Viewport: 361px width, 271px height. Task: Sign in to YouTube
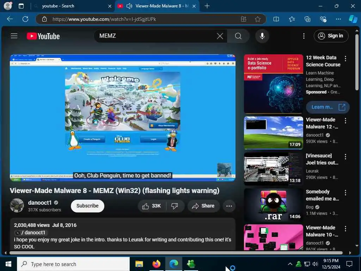[331, 36]
